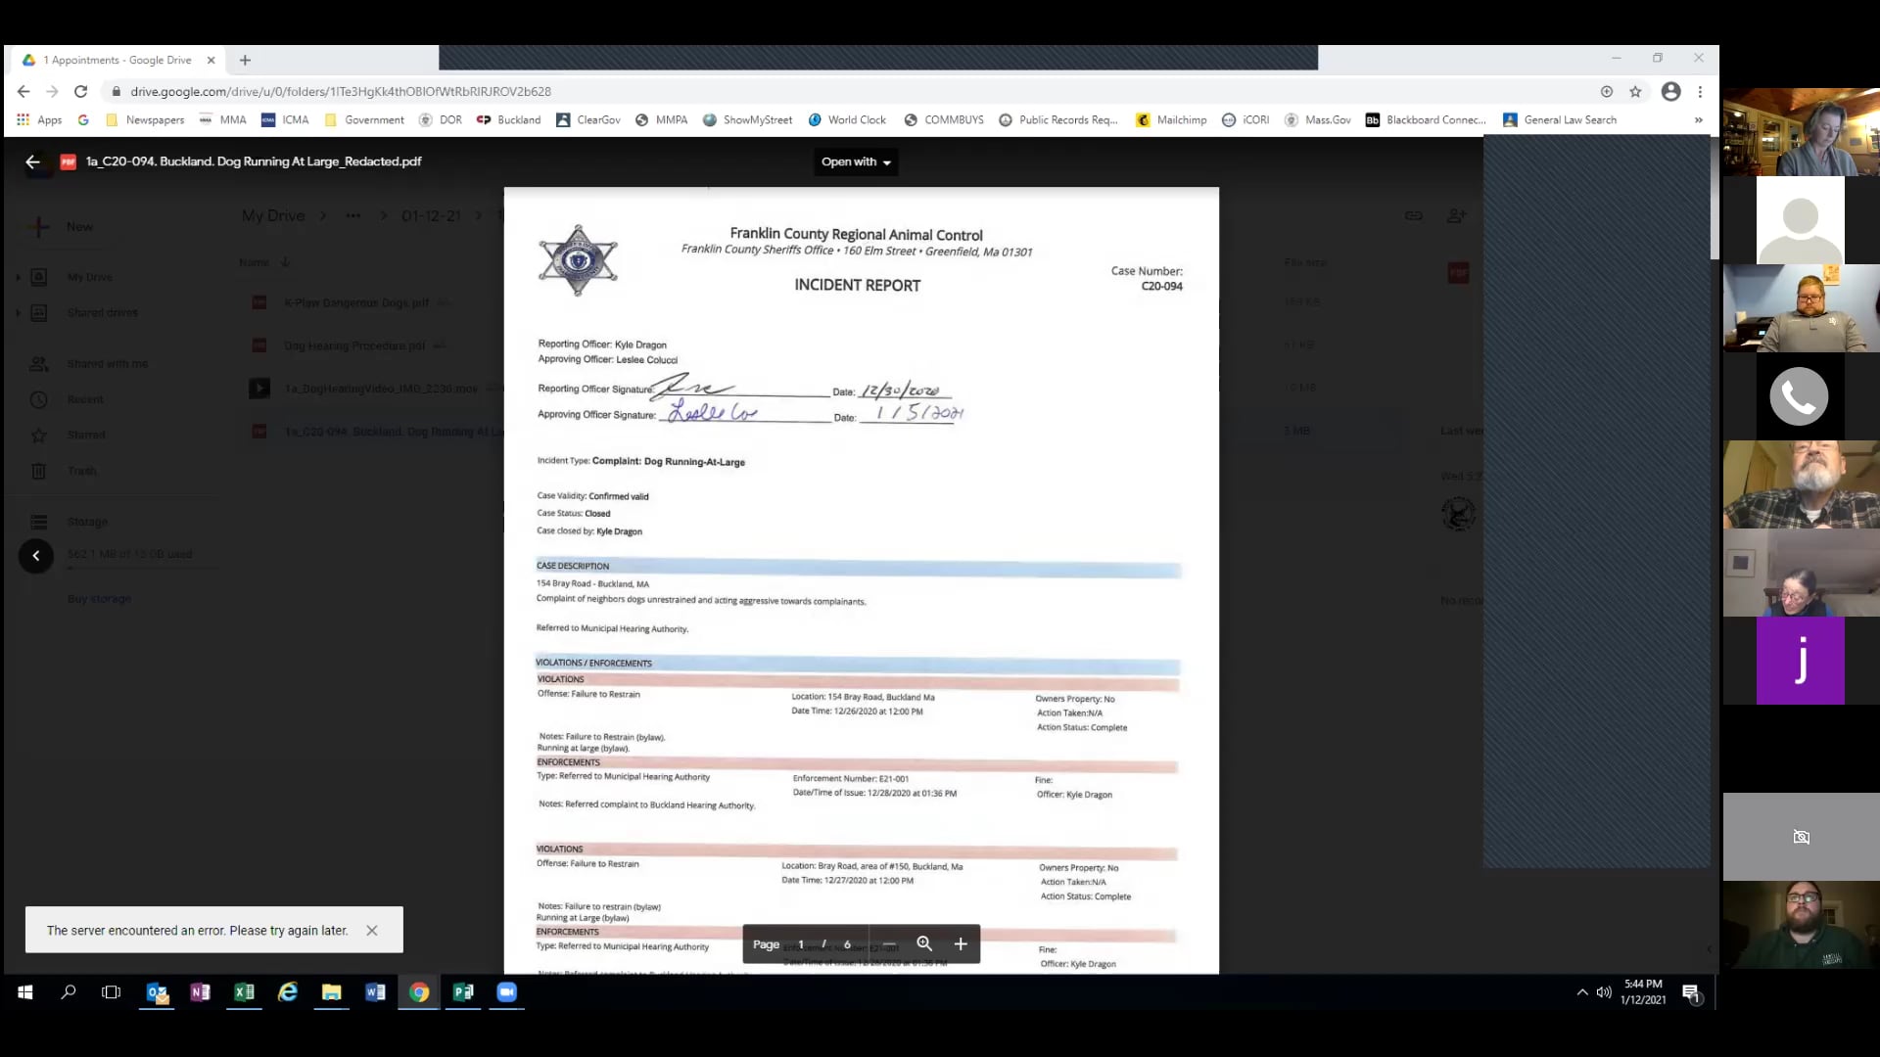Screen dimensions: 1880x1057
Task: Click the back arrow in PDF preview
Action: click(x=32, y=161)
